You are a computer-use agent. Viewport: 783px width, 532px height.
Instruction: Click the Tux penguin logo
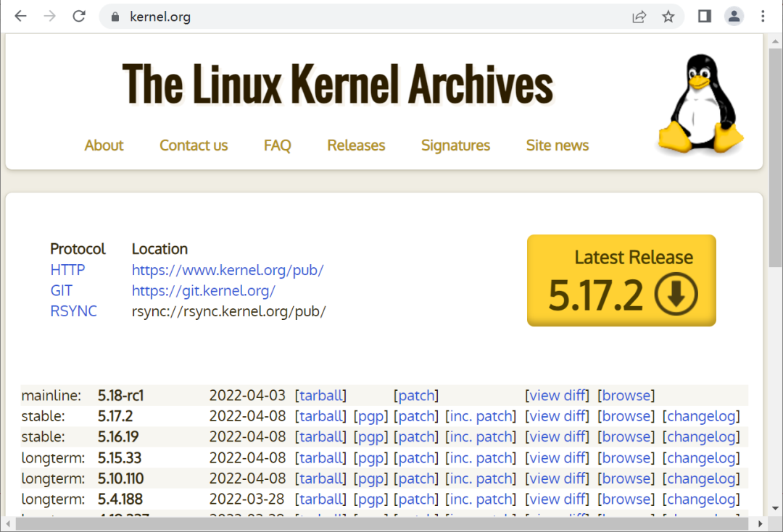click(x=700, y=105)
